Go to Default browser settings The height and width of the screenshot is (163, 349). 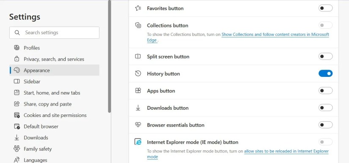click(54, 126)
